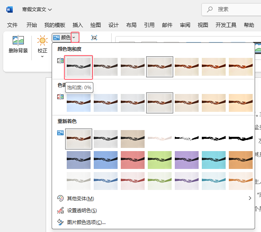The height and width of the screenshot is (232, 261).
Task: Switch to the 插入 tab
Action: click(x=78, y=25)
